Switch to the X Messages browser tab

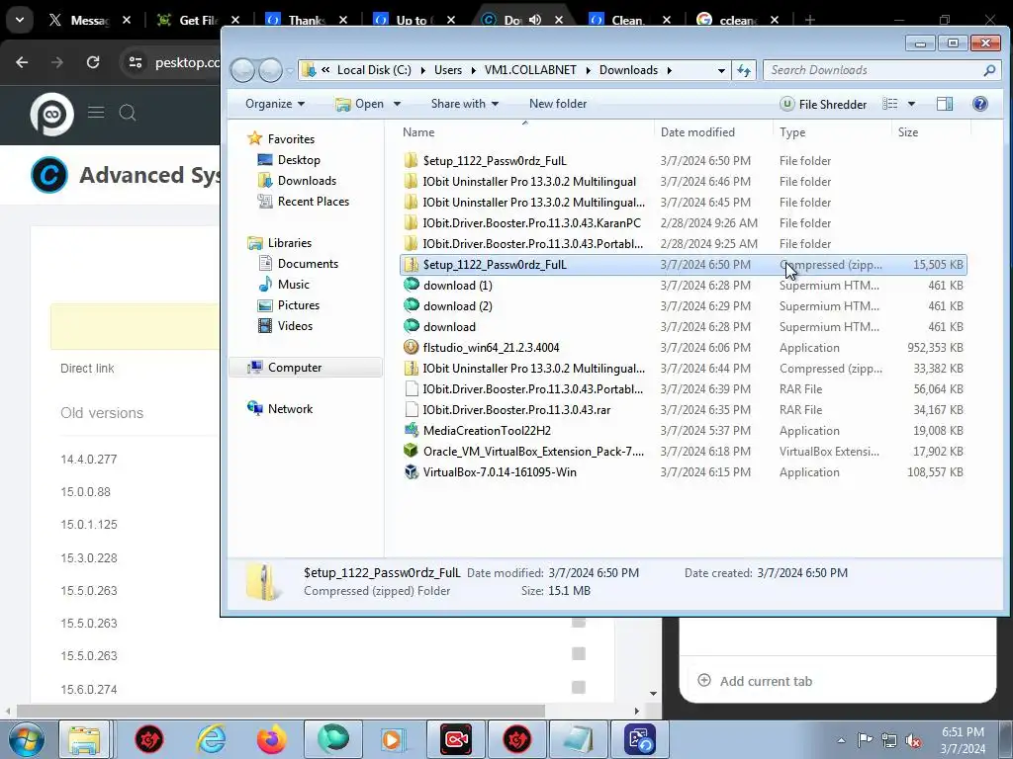[x=81, y=20]
